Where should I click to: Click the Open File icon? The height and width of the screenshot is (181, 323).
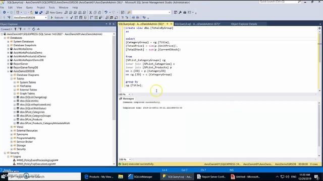click(x=31, y=12)
